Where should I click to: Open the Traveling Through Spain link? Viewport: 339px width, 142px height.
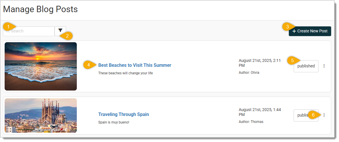[124, 115]
